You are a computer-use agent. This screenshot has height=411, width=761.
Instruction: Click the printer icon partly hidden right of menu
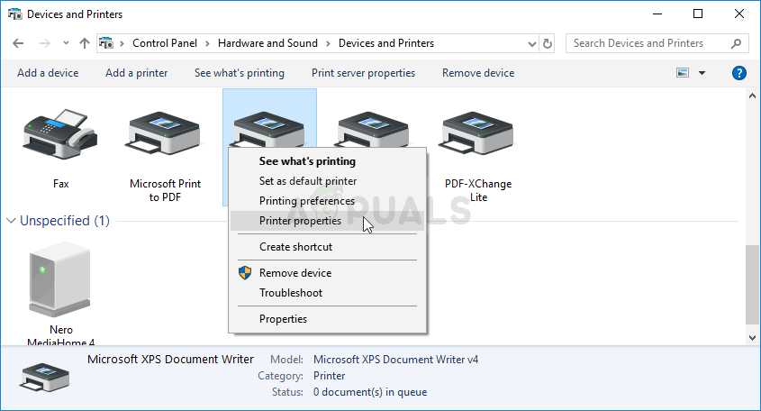[373, 129]
